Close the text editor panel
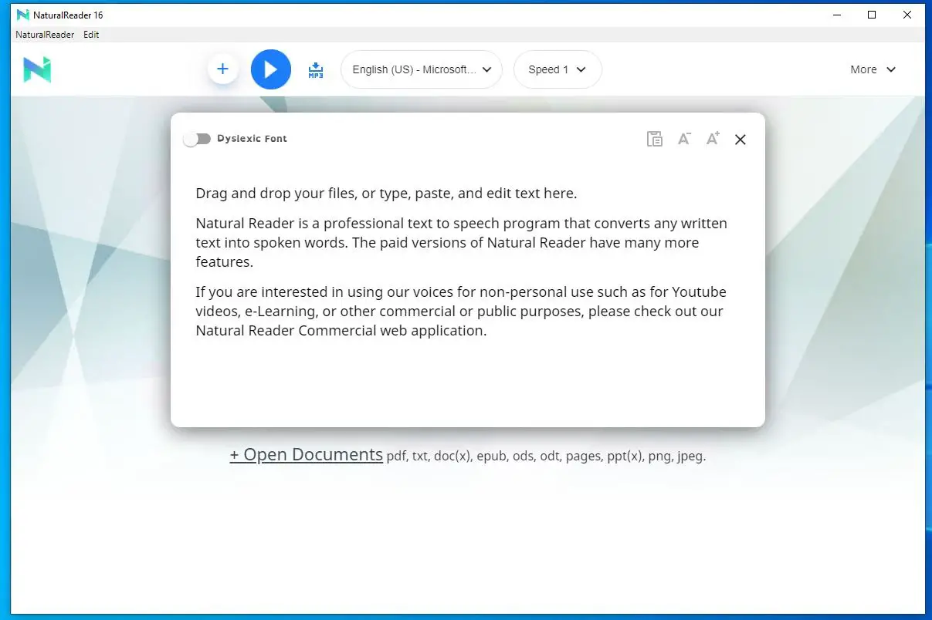Screen dimensions: 932x620 click(740, 140)
